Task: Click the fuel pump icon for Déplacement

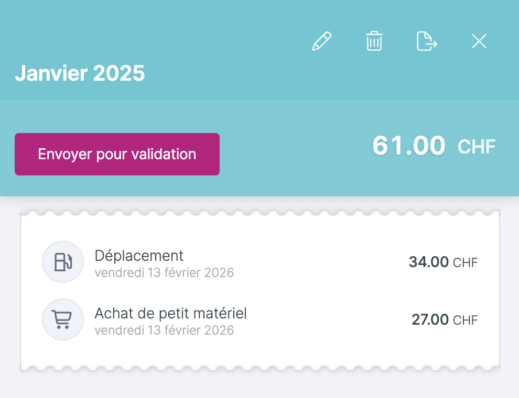Action: click(63, 262)
